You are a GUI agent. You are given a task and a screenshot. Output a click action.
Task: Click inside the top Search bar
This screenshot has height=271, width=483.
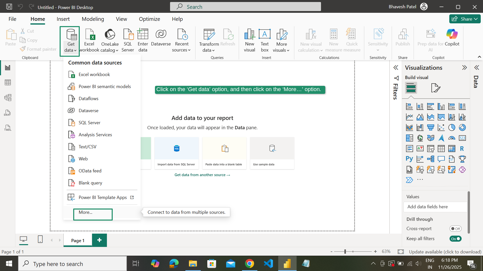(x=245, y=7)
